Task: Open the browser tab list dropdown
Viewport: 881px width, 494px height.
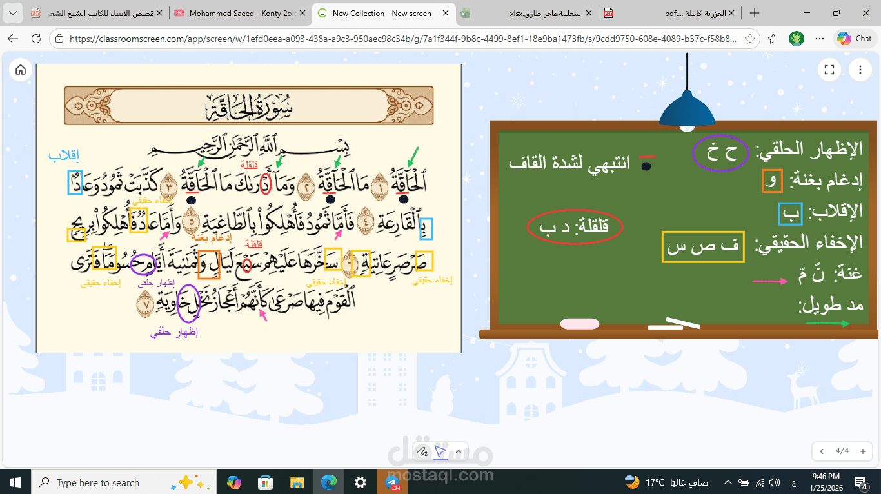Action: 14,13
